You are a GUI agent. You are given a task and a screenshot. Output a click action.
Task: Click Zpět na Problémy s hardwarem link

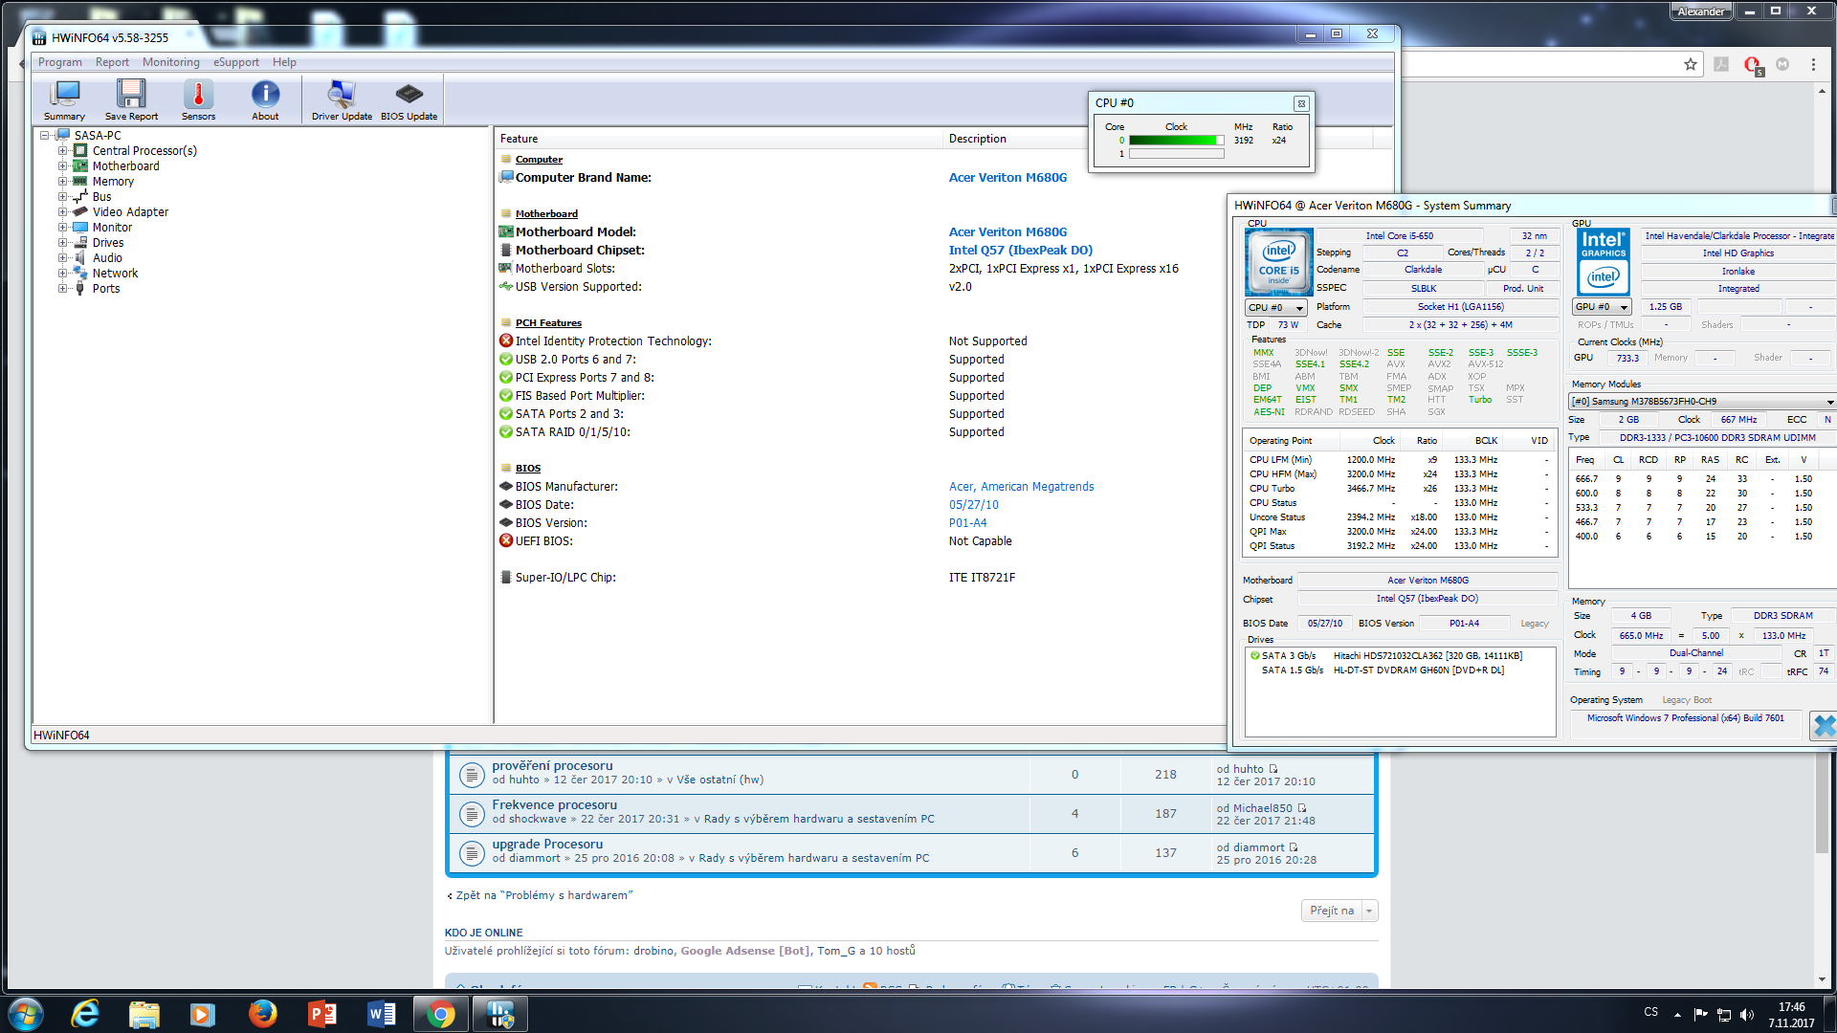[x=543, y=896]
